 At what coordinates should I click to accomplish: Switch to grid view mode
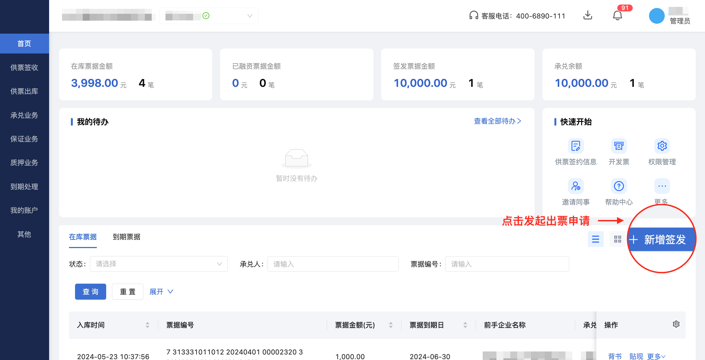(x=618, y=239)
